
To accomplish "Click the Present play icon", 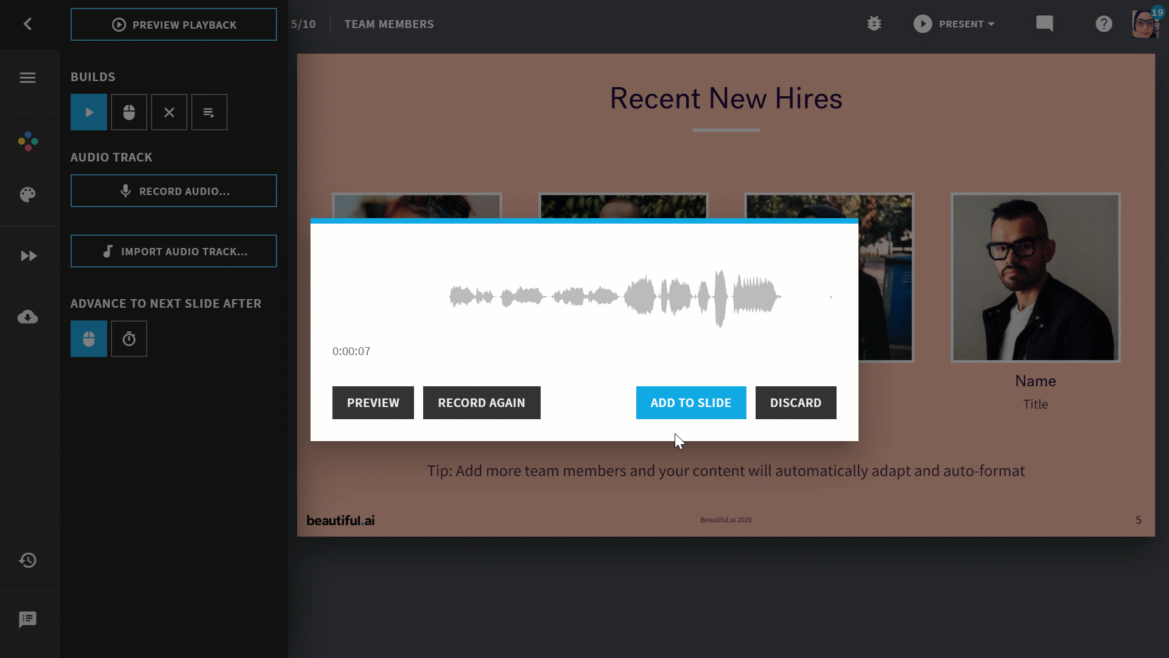I will [x=922, y=24].
